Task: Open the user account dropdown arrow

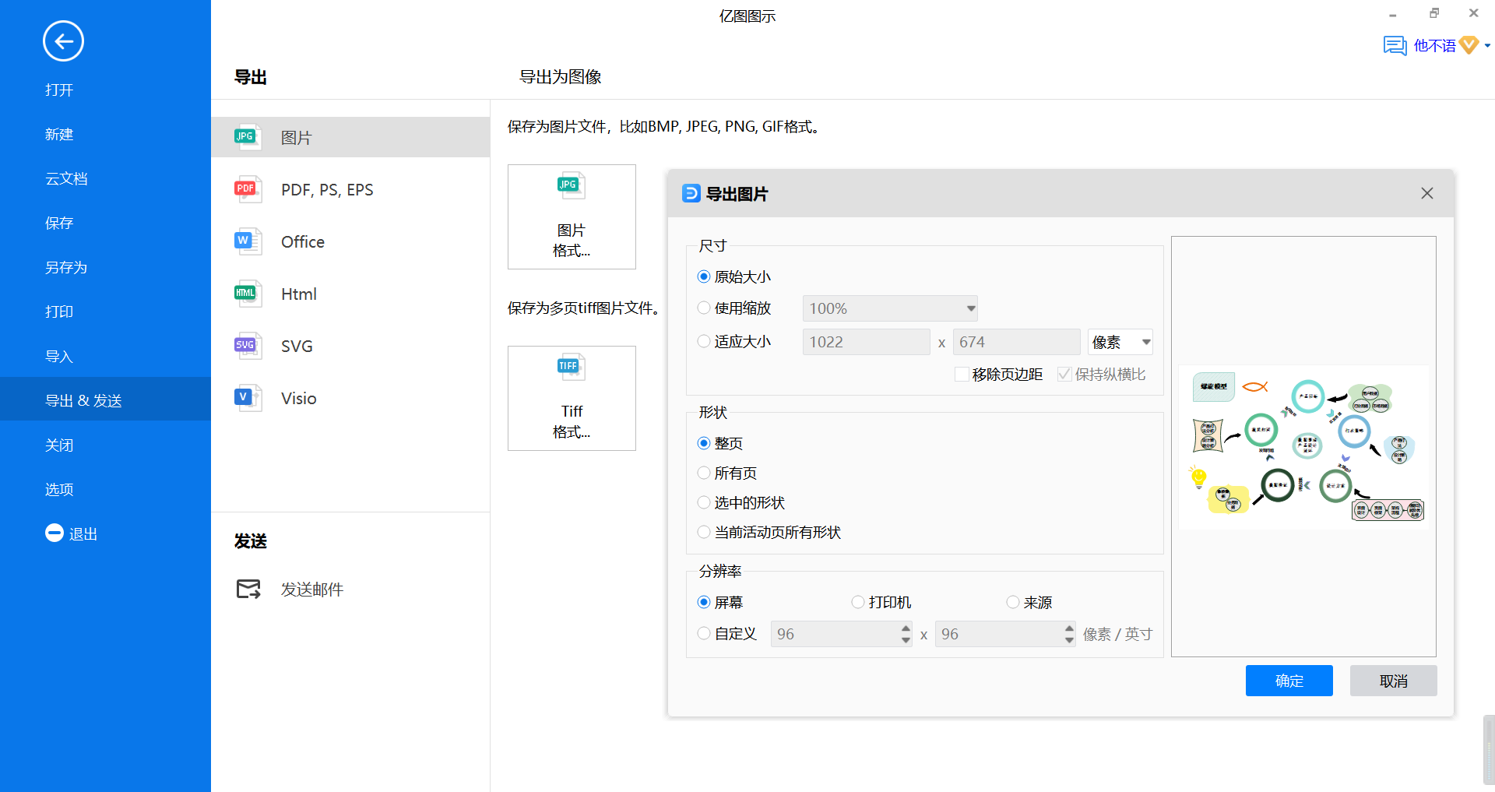Action: click(1487, 46)
